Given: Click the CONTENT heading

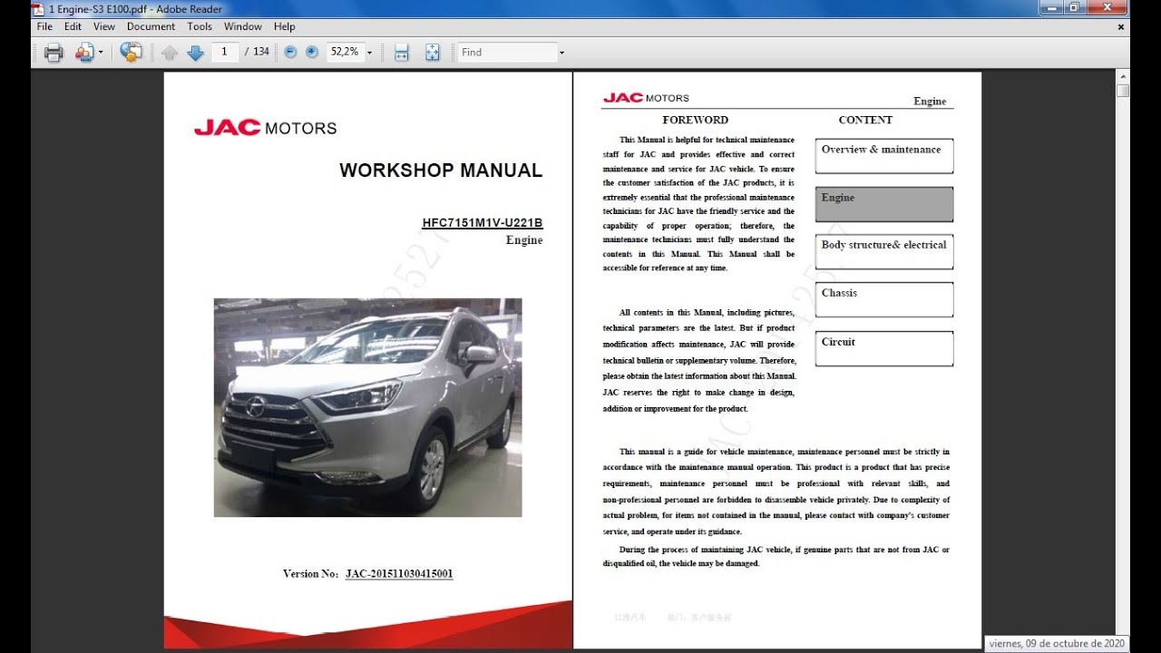Looking at the screenshot, I should click(865, 120).
